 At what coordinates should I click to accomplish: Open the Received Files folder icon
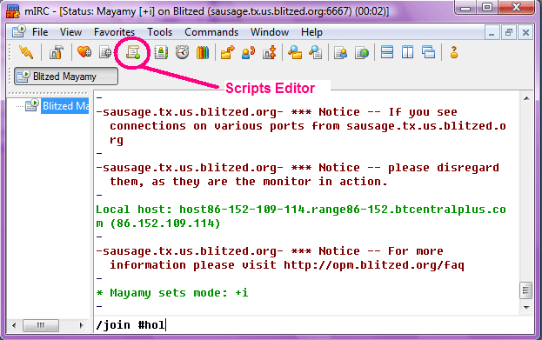pos(295,52)
